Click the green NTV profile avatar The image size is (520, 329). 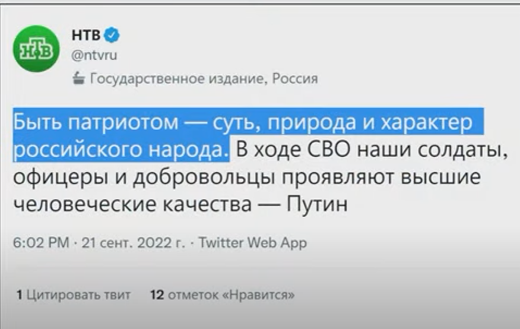point(36,48)
